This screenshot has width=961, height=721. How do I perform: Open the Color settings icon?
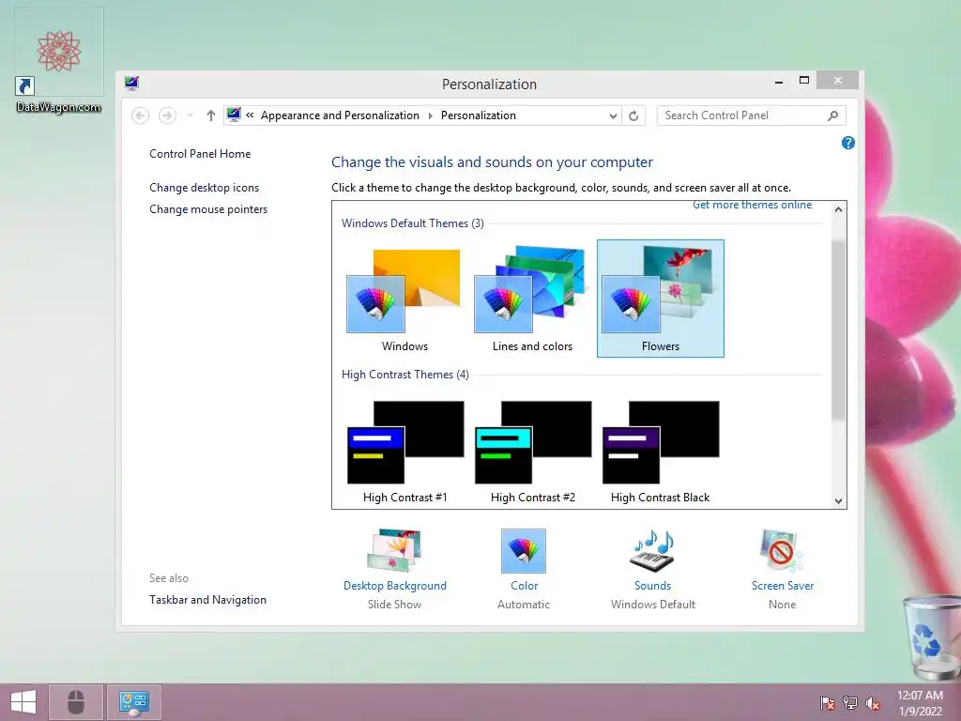pyautogui.click(x=524, y=550)
